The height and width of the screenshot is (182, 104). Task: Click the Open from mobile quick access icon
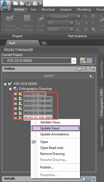tap(28, 3)
